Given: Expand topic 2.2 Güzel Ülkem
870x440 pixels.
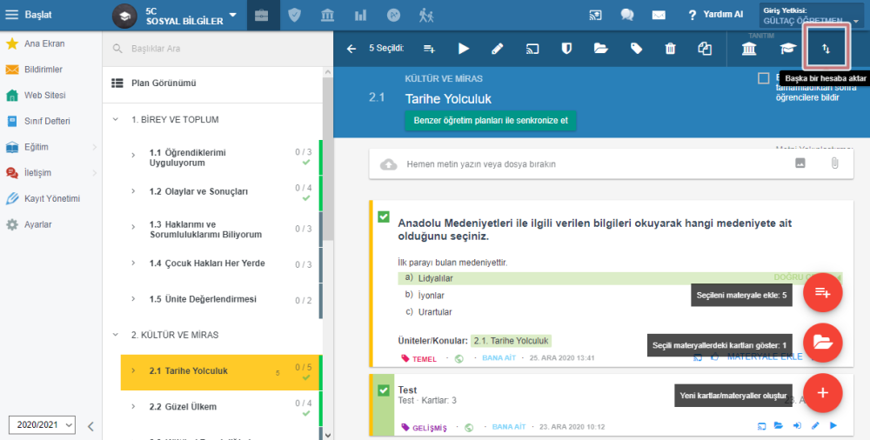Looking at the screenshot, I should 133,406.
